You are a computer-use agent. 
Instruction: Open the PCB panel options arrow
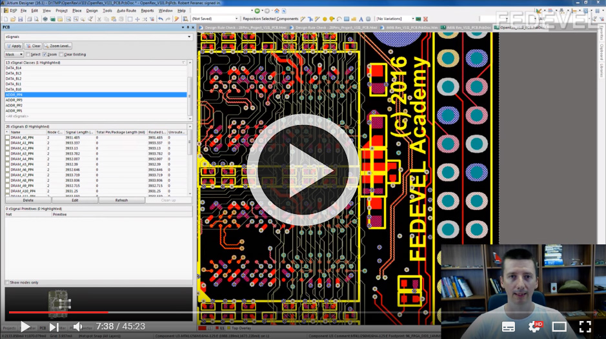[x=183, y=28]
